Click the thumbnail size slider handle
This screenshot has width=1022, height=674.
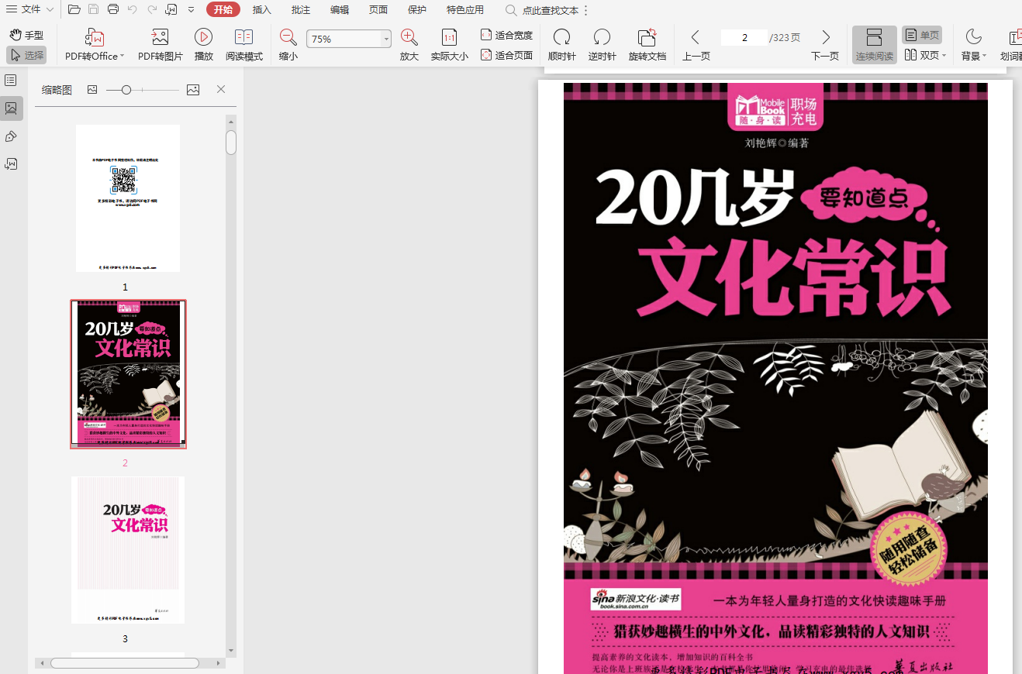coord(126,90)
